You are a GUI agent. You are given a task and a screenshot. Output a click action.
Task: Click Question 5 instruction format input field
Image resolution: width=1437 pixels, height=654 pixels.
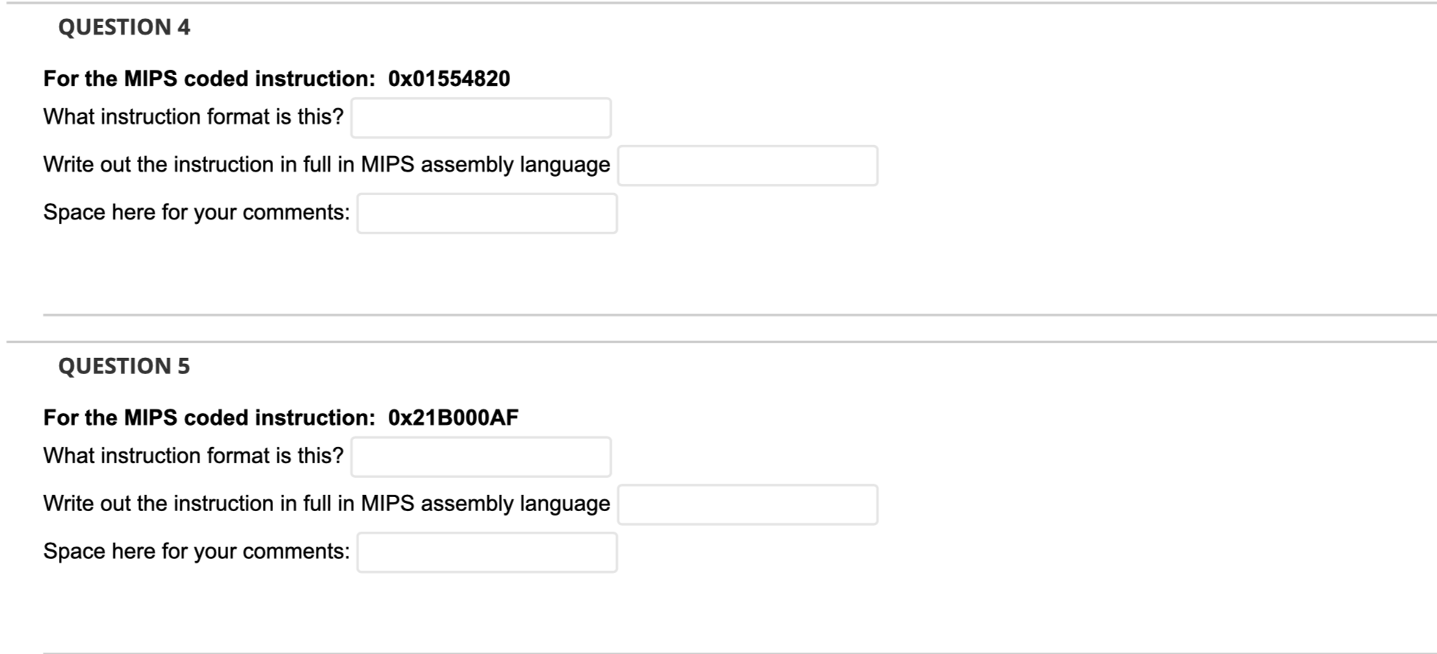tap(481, 457)
